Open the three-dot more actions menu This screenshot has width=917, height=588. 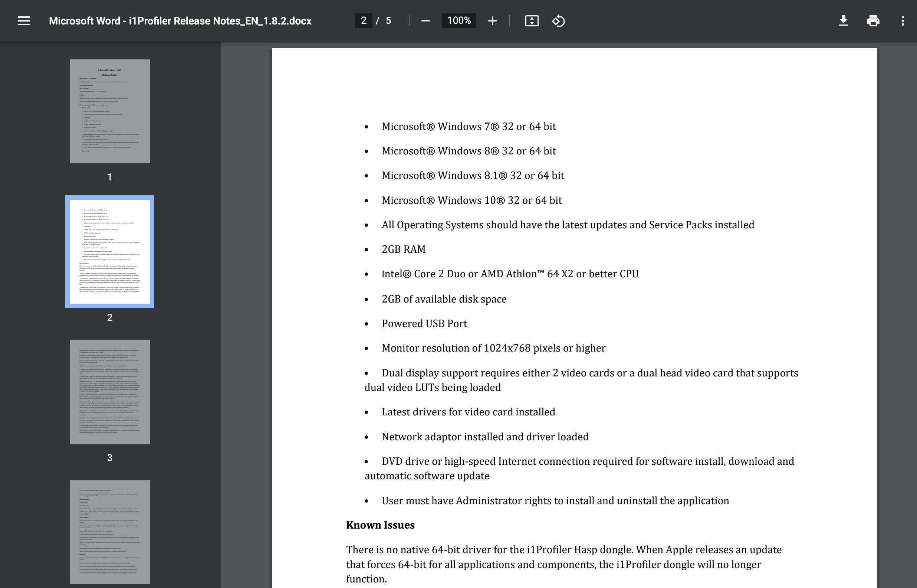[x=903, y=21]
